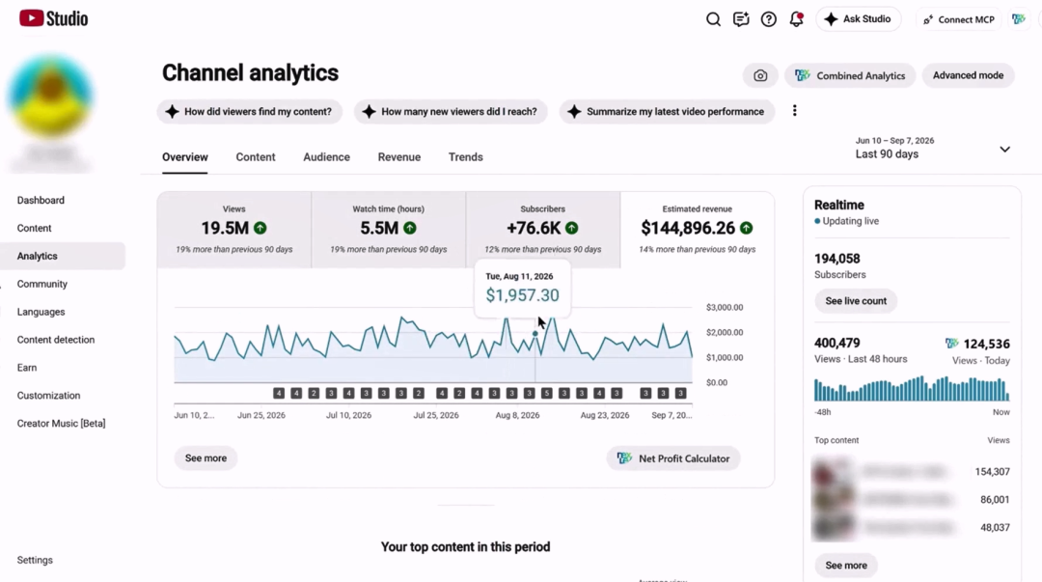This screenshot has height=582, width=1042.
Task: Open Customization in the sidebar
Action: [48, 396]
